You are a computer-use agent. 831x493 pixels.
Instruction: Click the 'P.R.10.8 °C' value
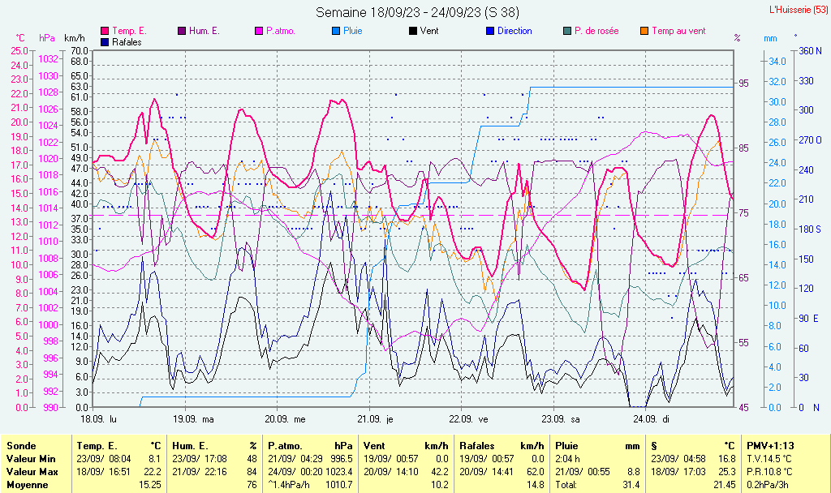(769, 472)
